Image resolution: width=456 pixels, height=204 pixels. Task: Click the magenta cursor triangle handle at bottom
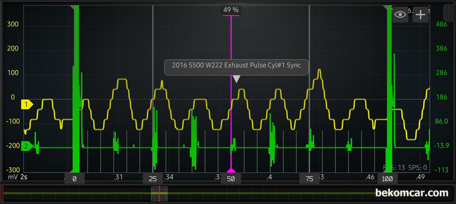(231, 171)
